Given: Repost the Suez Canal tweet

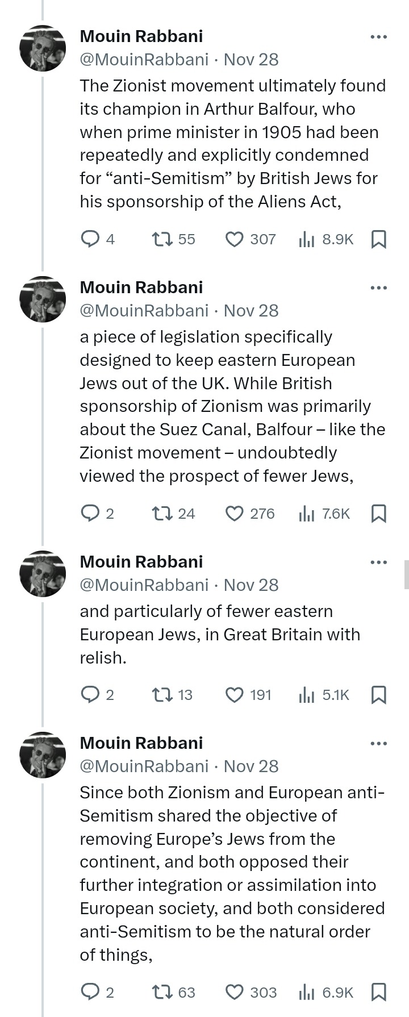Looking at the screenshot, I should pos(162,514).
